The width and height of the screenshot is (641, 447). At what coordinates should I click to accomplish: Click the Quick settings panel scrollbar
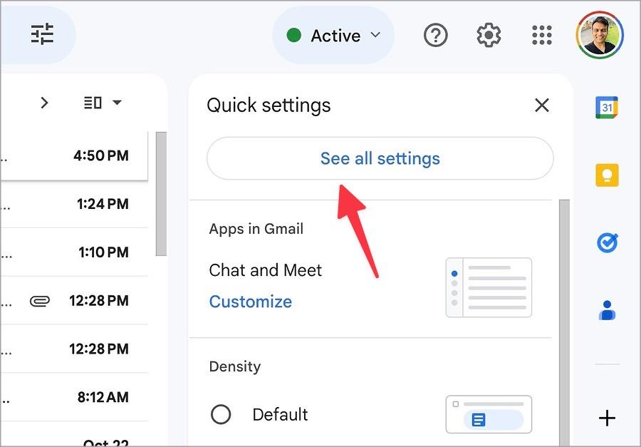point(565,322)
